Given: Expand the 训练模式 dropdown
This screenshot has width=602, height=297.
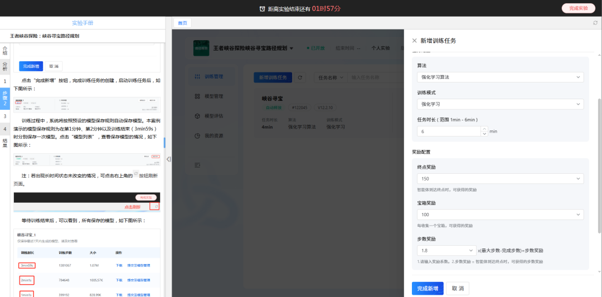Looking at the screenshot, I should pos(500,104).
